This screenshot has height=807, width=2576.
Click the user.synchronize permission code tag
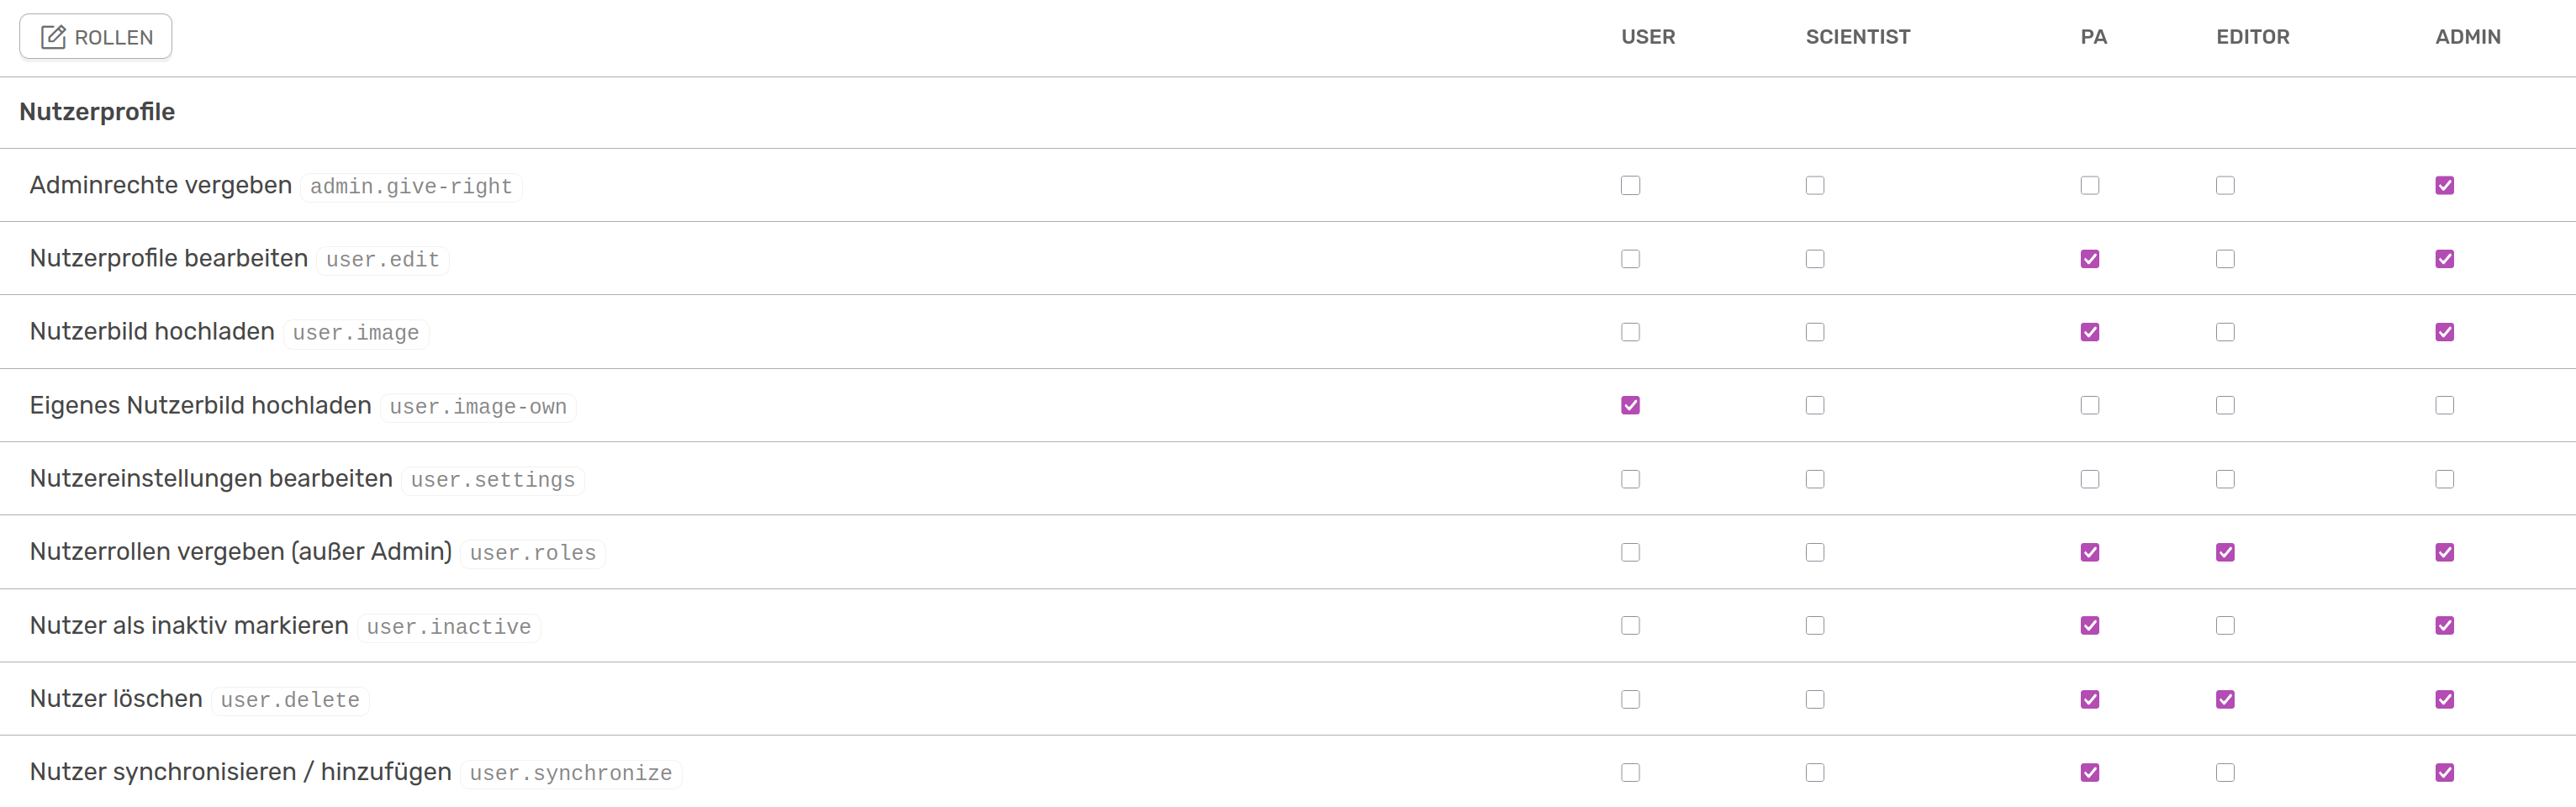pos(571,774)
